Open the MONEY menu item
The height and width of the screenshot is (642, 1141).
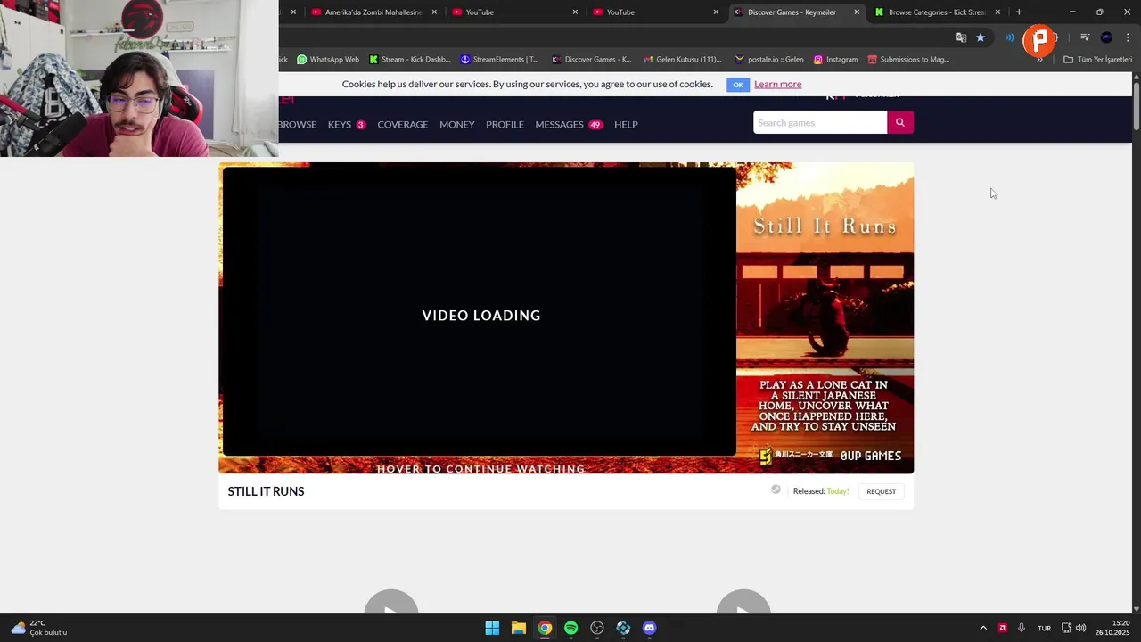[456, 124]
